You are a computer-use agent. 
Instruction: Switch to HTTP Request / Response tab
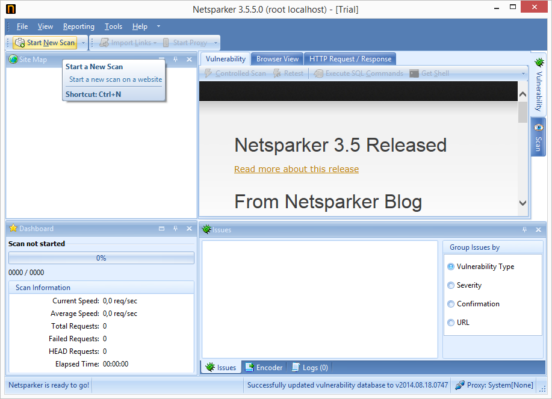click(x=350, y=59)
